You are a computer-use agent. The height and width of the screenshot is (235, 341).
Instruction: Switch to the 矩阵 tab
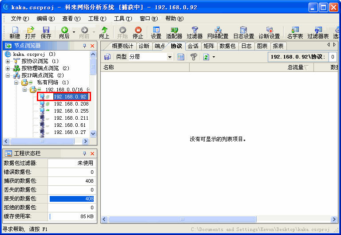tap(209, 46)
